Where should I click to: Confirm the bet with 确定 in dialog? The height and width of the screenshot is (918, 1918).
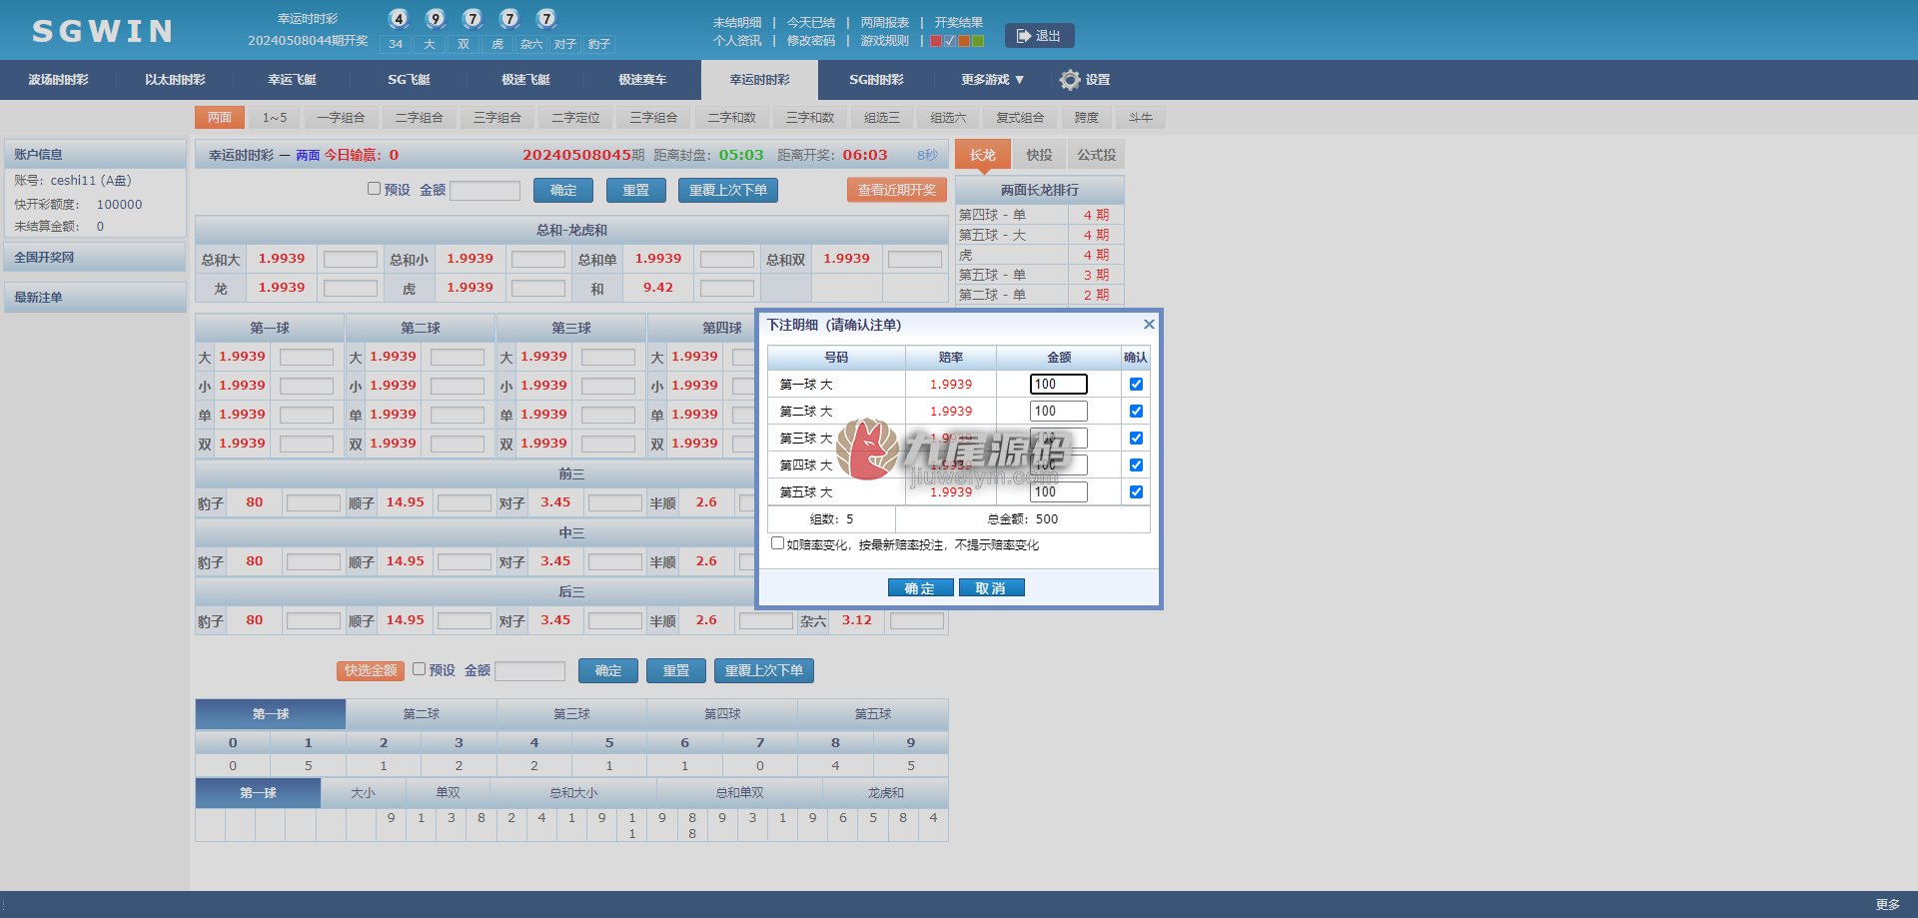click(x=920, y=588)
